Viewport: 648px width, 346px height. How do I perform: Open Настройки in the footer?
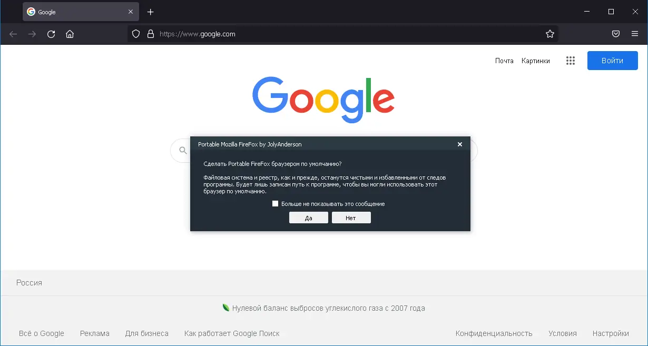pyautogui.click(x=611, y=333)
